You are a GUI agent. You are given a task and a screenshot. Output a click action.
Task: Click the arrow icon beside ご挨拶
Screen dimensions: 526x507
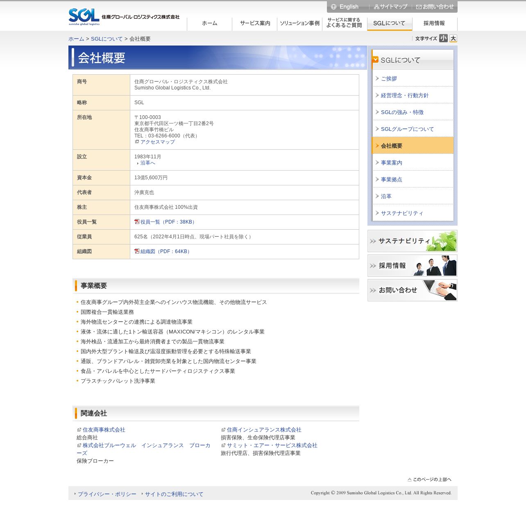tap(377, 78)
